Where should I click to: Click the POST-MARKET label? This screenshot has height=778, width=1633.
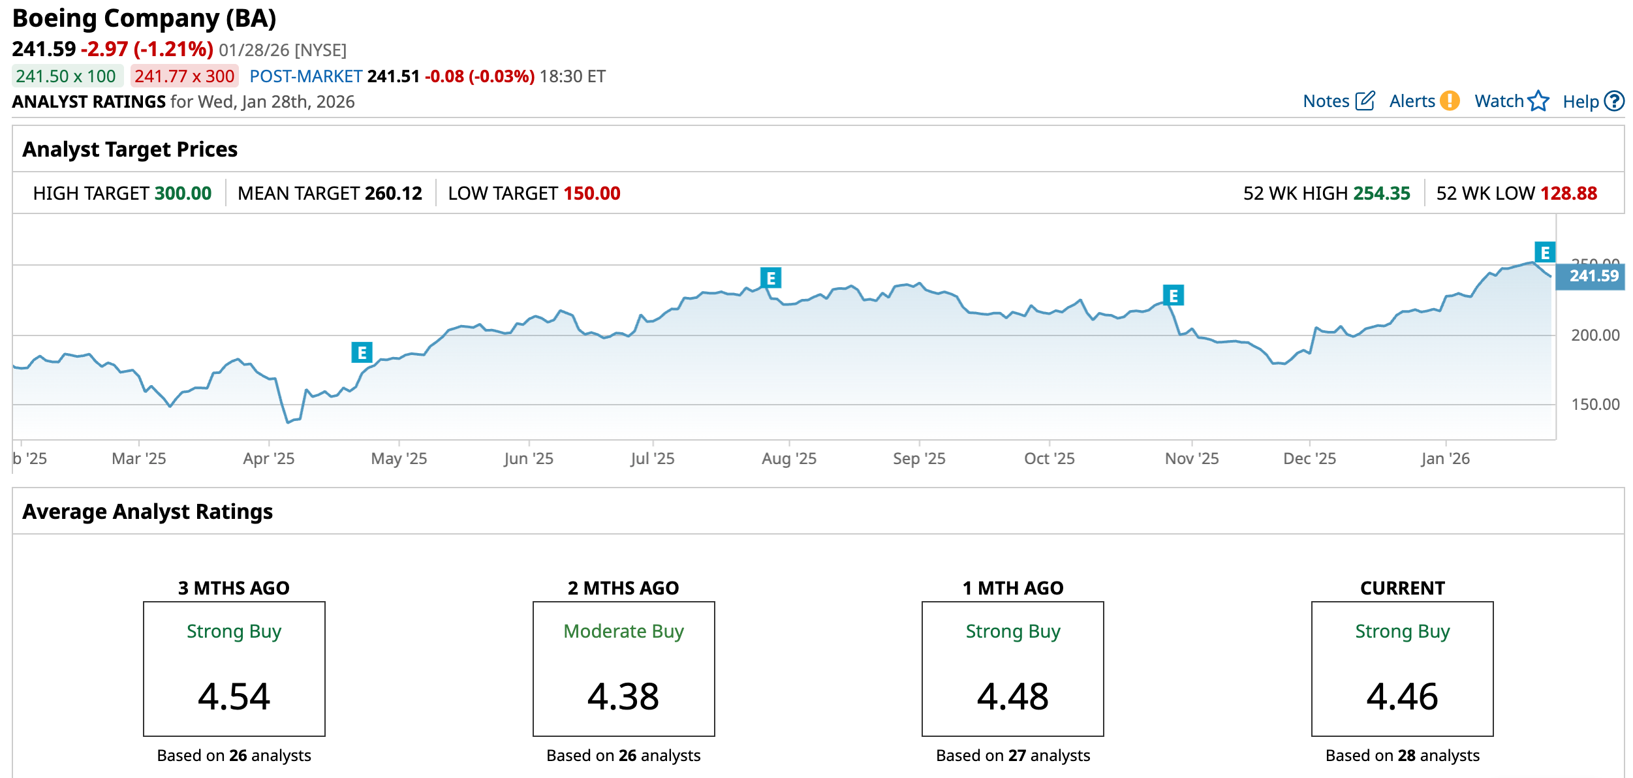tap(305, 76)
